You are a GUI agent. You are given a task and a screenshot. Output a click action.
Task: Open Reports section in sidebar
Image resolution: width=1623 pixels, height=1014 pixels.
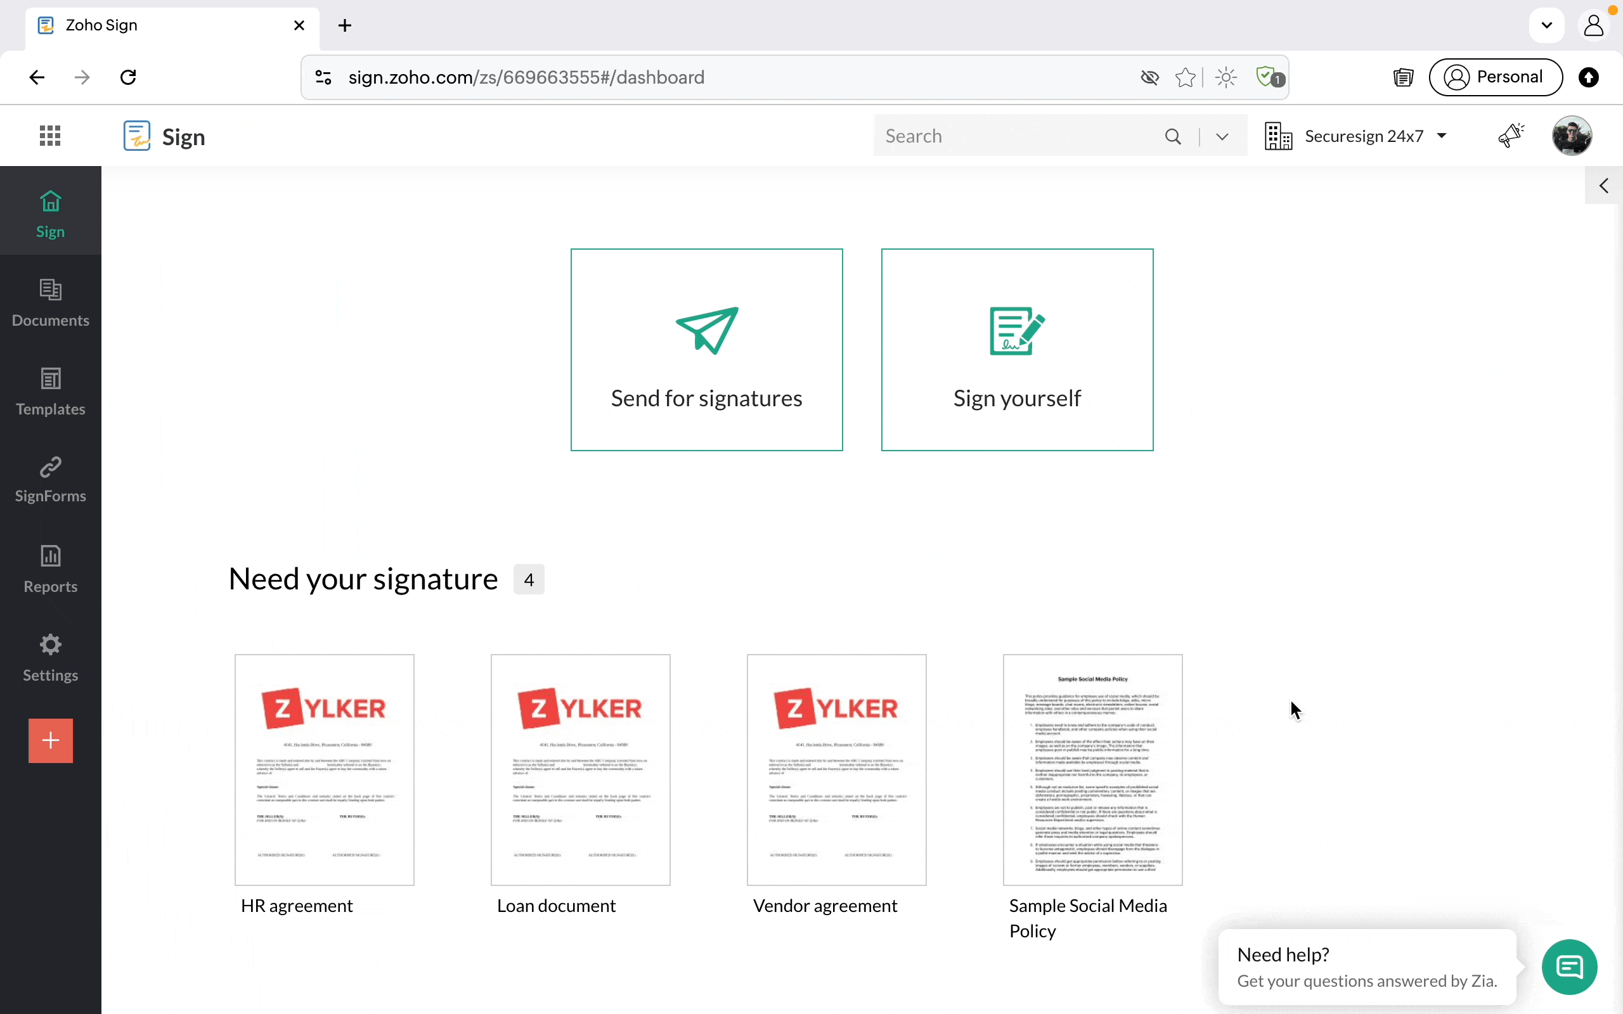point(50,568)
